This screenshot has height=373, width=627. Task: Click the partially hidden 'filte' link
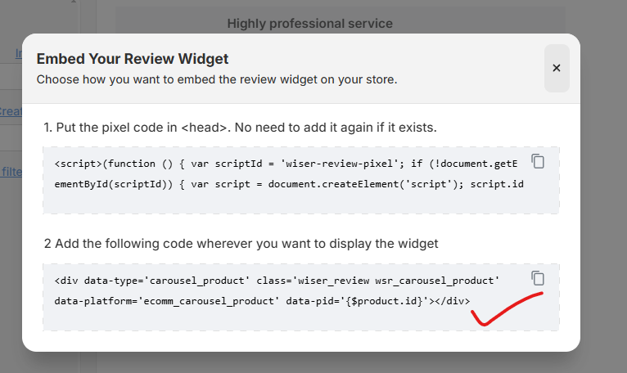pos(11,171)
